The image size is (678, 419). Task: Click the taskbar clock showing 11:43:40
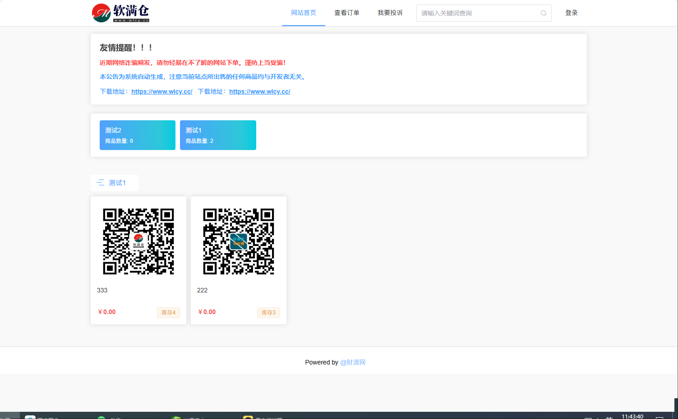tap(632, 416)
